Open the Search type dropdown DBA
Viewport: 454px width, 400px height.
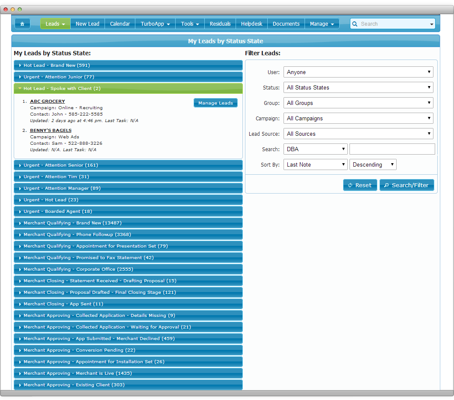point(315,149)
